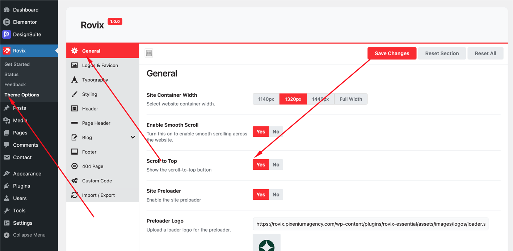
Task: Click the Collapse Menu text
Action: click(29, 235)
